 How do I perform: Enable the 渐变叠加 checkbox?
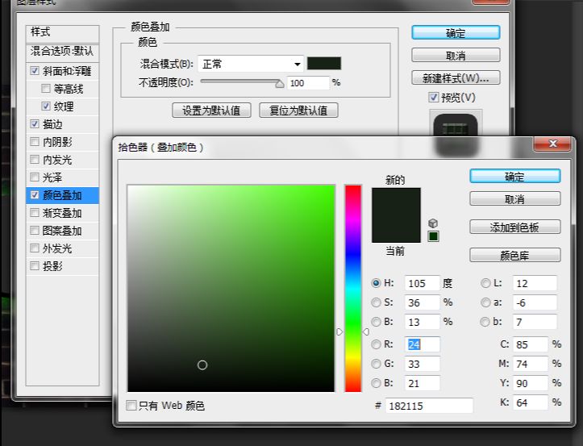(x=35, y=213)
